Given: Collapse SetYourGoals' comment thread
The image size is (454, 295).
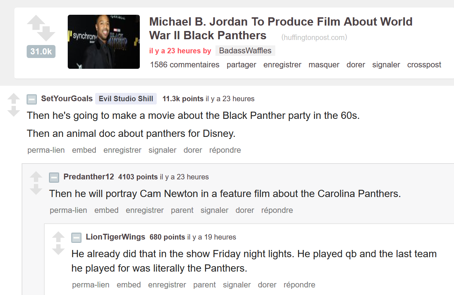Looking at the screenshot, I should coord(31,99).
